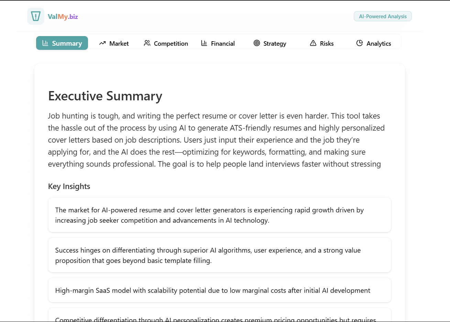Image resolution: width=450 pixels, height=322 pixels.
Task: Click the warning triangle icon beside Risks
Action: tap(313, 43)
